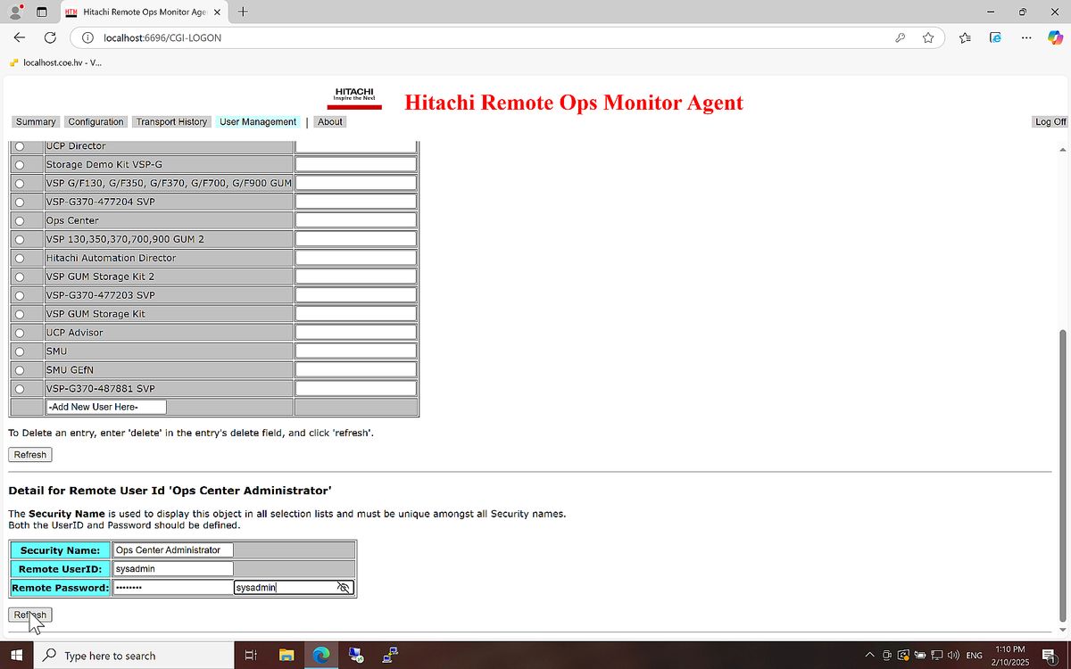Click the Type here to search box

coord(134,656)
